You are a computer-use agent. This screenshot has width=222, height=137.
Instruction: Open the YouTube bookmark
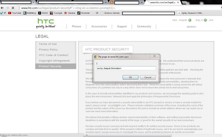coord(15,13)
